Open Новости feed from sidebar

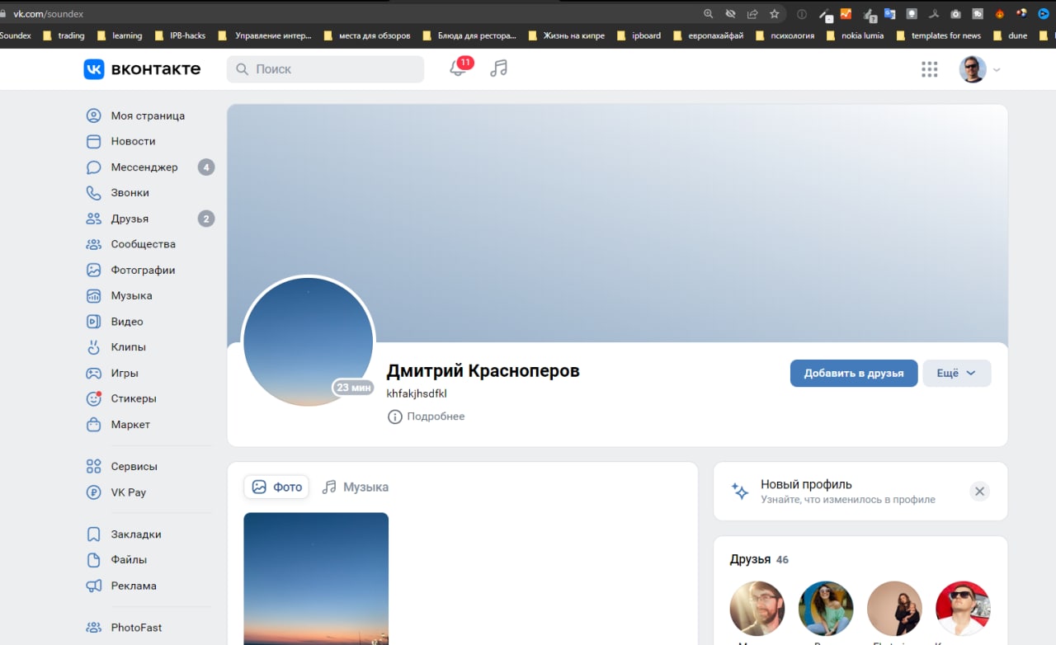coord(121,141)
